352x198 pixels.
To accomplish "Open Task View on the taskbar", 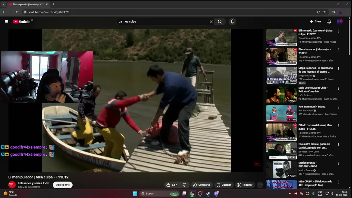I will click(x=184, y=194).
